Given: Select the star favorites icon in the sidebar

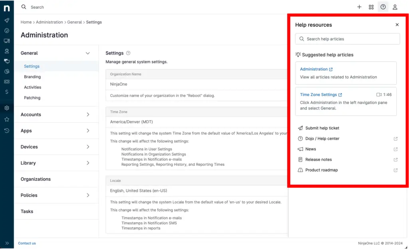Looking at the screenshot, I should pos(7,119).
